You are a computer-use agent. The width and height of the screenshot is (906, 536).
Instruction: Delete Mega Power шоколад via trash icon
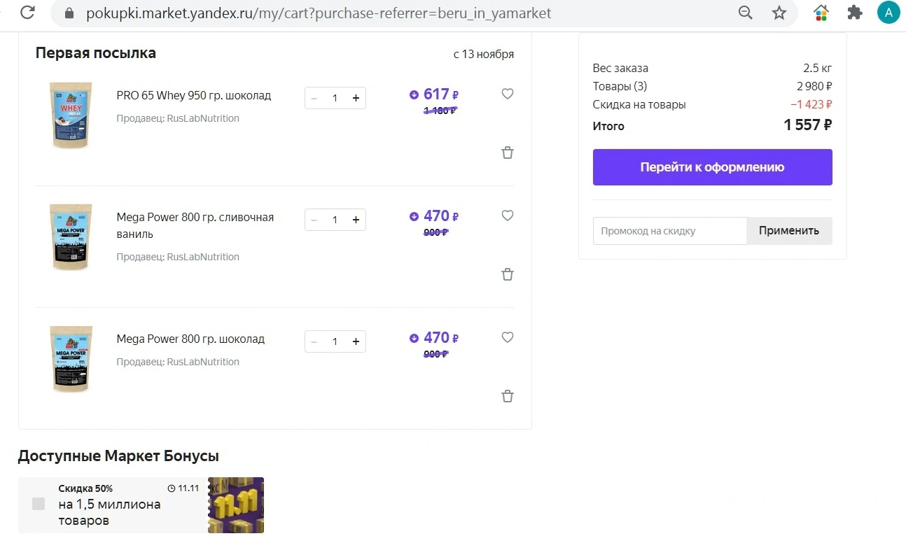click(508, 396)
